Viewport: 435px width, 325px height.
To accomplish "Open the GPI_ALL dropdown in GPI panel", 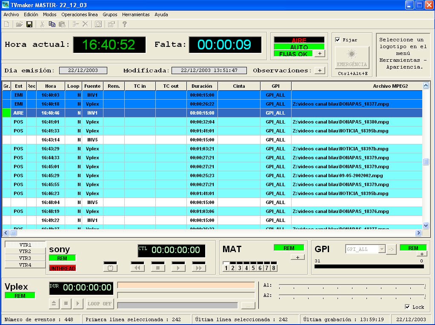I will pos(382,249).
